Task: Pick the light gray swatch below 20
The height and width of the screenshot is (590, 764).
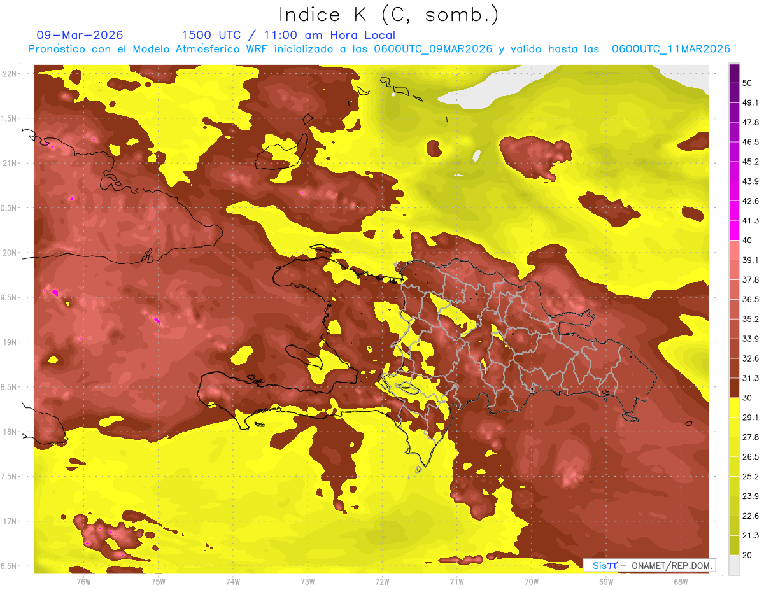Action: click(x=734, y=565)
